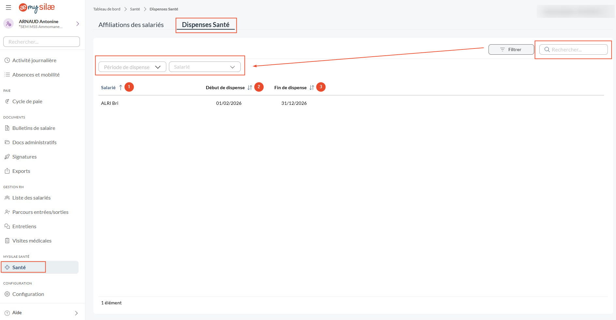Sort by Salarié column header
Viewport: 616px width, 320px height.
tap(108, 88)
